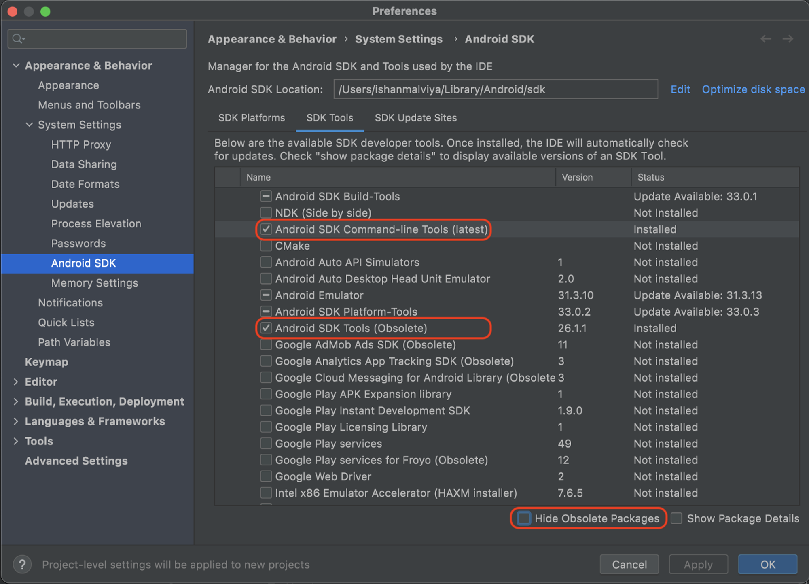Open Menus and Toolbars settings
The width and height of the screenshot is (809, 584).
tap(89, 105)
